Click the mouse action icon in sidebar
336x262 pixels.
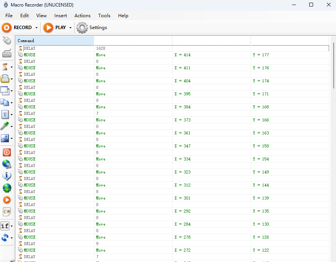tap(6, 41)
